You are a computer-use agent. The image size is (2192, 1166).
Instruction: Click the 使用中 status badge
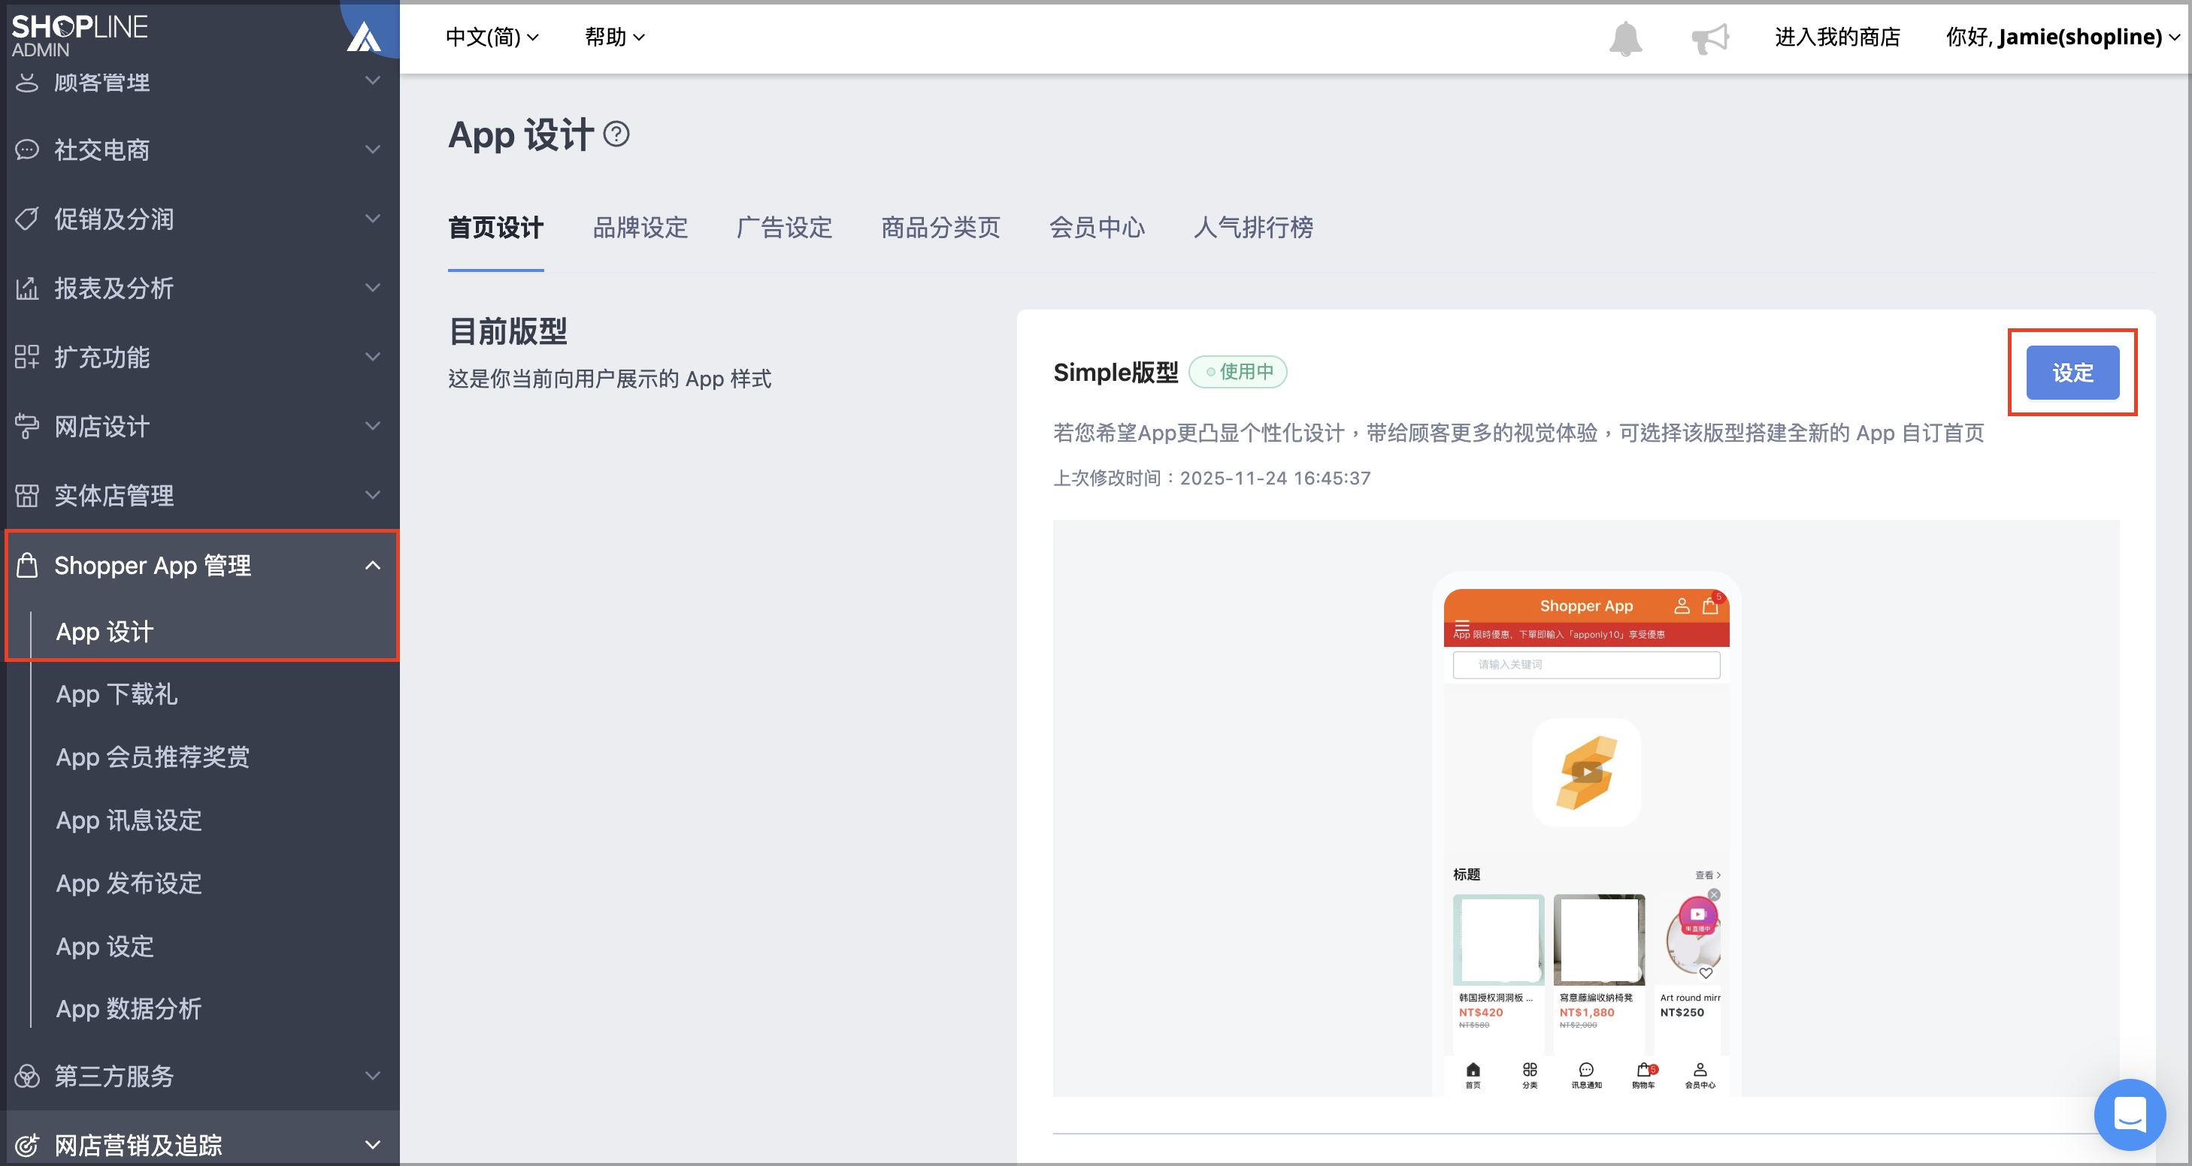[1238, 372]
